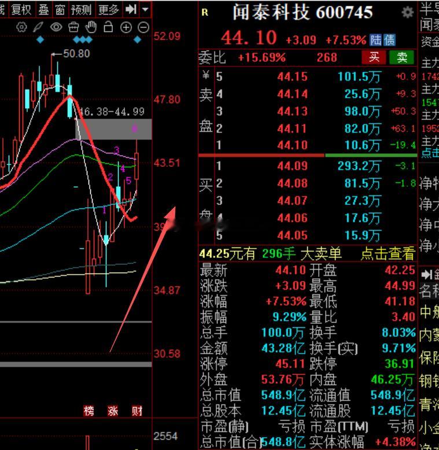The height and width of the screenshot is (450, 439).
Task: Select the hand pan tool
Action: click(x=91, y=27)
